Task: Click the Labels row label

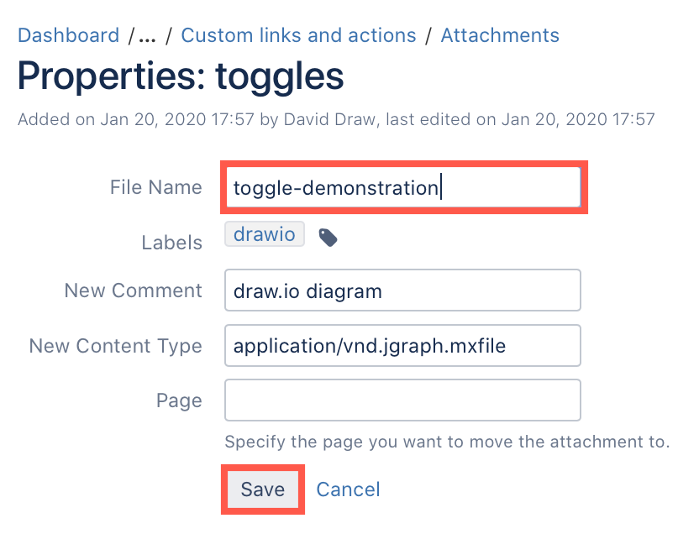Action: [171, 242]
